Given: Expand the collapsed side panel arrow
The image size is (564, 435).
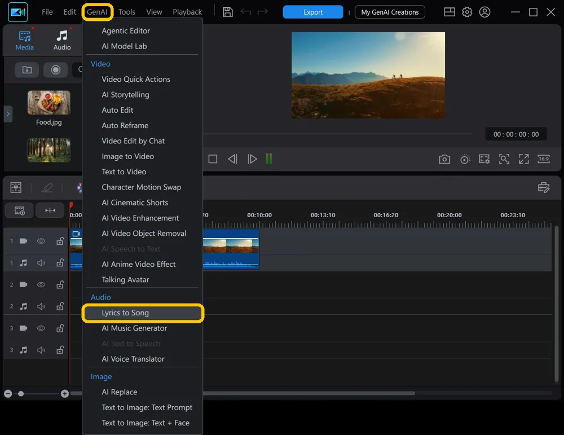Looking at the screenshot, I should coord(8,114).
